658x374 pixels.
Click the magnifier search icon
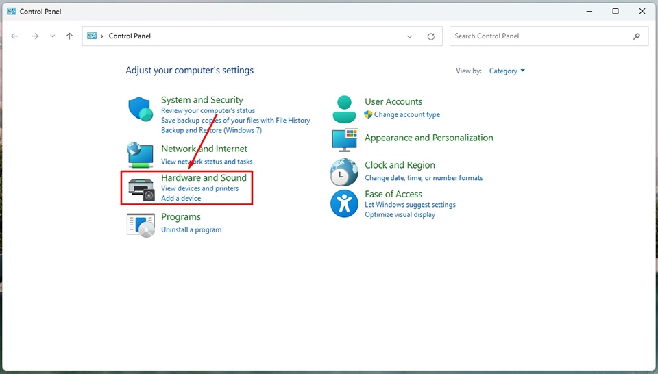[x=637, y=36]
